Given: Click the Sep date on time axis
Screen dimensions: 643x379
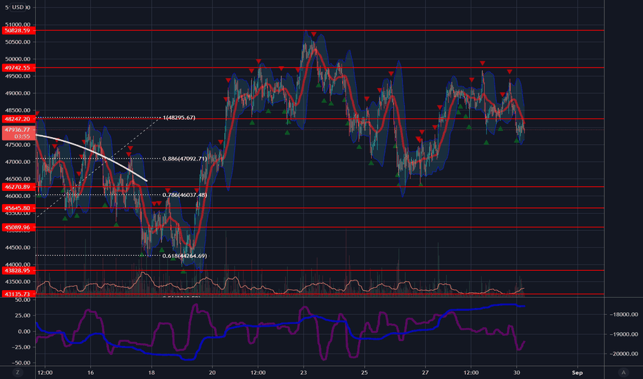Looking at the screenshot, I should coord(577,372).
